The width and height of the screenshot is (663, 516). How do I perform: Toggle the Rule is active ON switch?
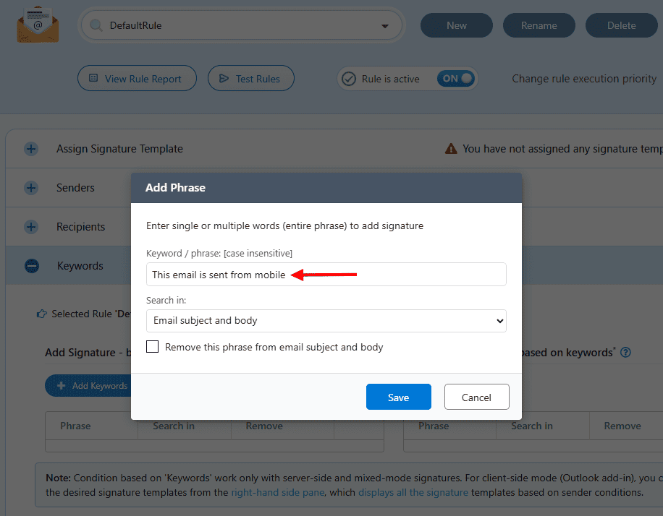pyautogui.click(x=455, y=79)
